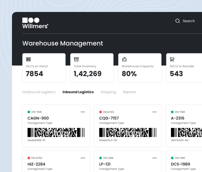This screenshot has width=202, height=172.
Task: Click the barcode icon on SKU's on Hand card
Action: [28, 59]
